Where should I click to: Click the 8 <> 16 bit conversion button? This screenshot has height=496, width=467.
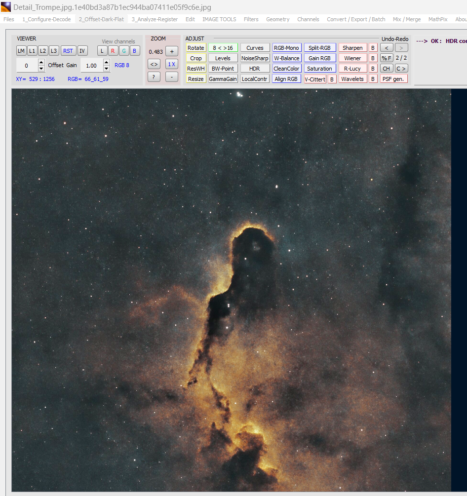[223, 48]
